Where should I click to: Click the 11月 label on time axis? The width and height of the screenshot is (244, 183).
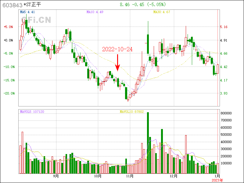(130, 176)
